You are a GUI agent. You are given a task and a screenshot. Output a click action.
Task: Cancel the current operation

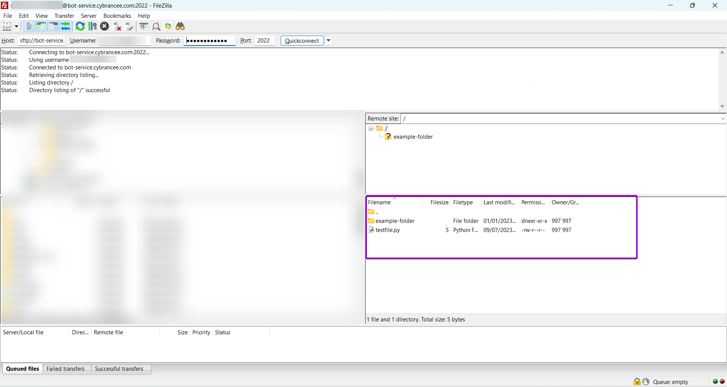105,26
